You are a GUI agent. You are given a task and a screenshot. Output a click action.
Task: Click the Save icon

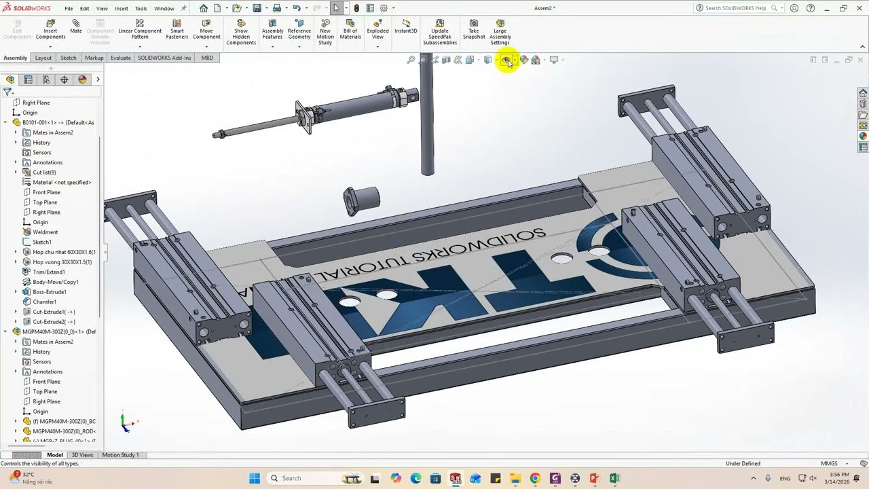(x=257, y=8)
